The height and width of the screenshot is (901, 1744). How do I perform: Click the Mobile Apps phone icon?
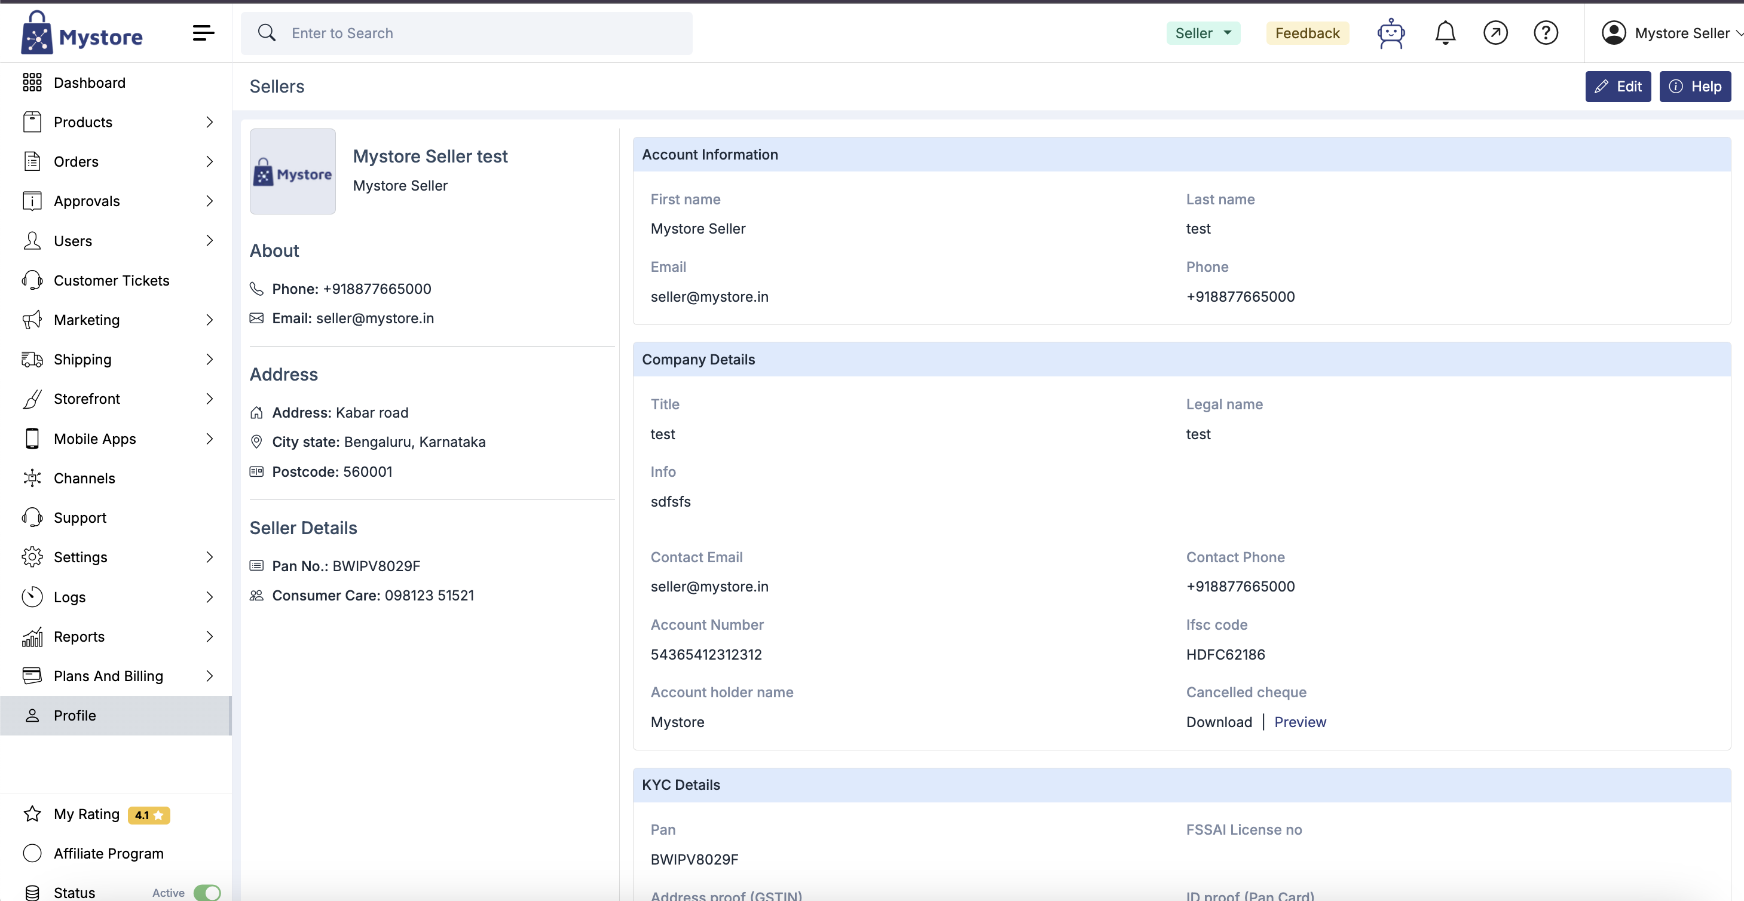(x=32, y=439)
